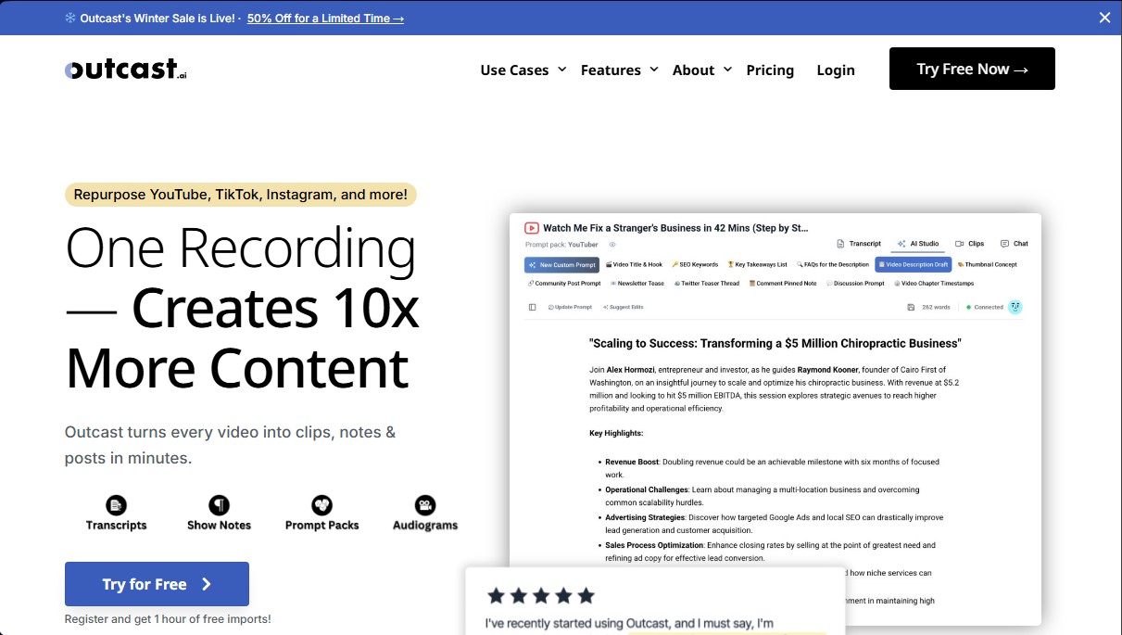The image size is (1122, 635).
Task: Select the Key Takeaways List prompt
Action: pyautogui.click(x=757, y=264)
